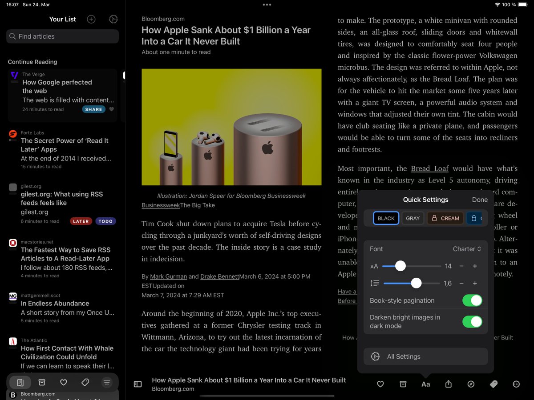Tag article with bottom toolbar tag icon
This screenshot has height=400, width=534.
tap(494, 384)
